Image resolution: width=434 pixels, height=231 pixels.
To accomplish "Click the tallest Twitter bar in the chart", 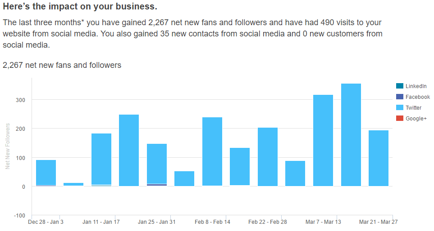I will point(351,135).
